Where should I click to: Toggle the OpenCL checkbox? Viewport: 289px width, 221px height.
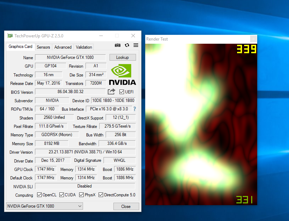click(x=39, y=195)
